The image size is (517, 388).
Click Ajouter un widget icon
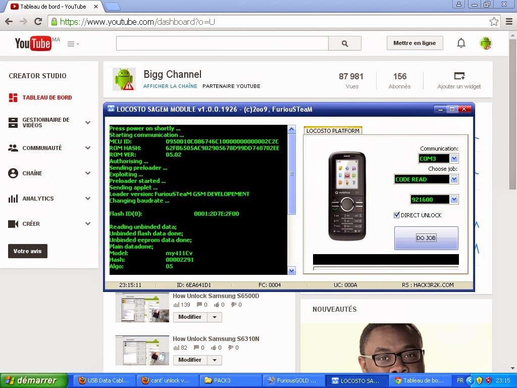coord(459,76)
